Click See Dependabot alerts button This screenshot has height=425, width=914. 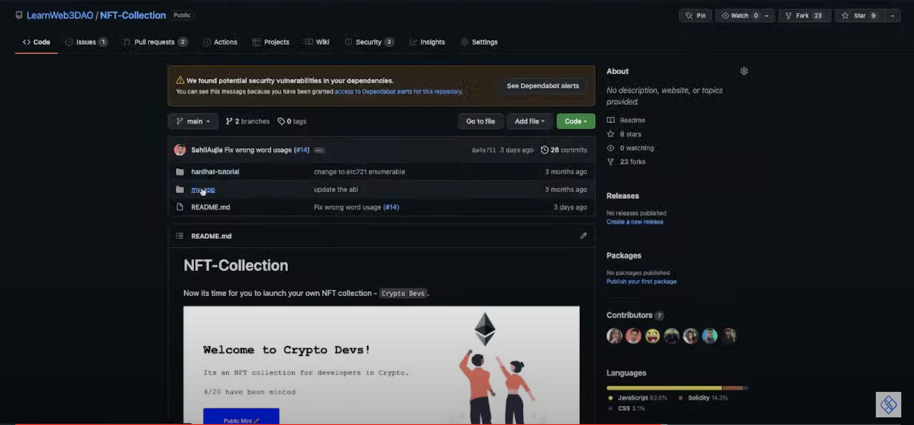[543, 86]
